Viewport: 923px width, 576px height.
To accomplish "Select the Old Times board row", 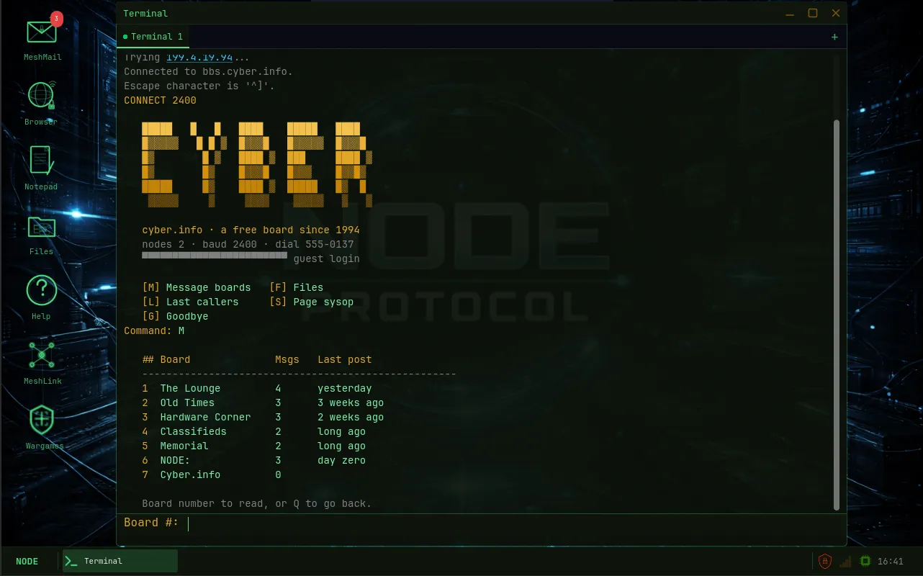I will (263, 402).
